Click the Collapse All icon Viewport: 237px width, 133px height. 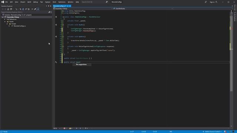click(x=26, y=9)
